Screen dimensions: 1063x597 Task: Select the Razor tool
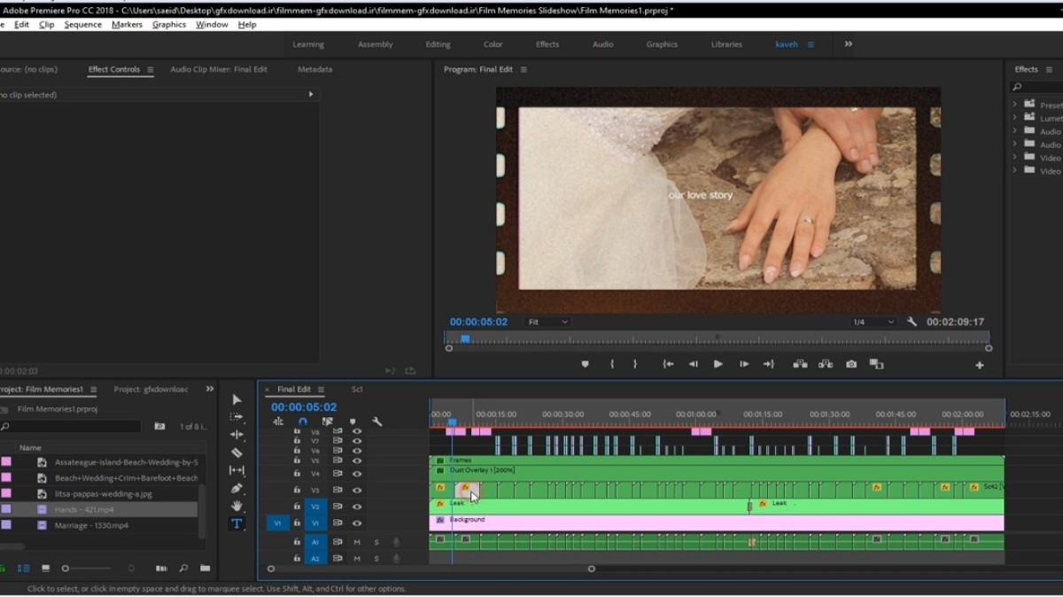[x=237, y=453]
